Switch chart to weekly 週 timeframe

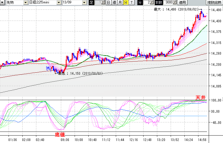click(x=114, y=3)
